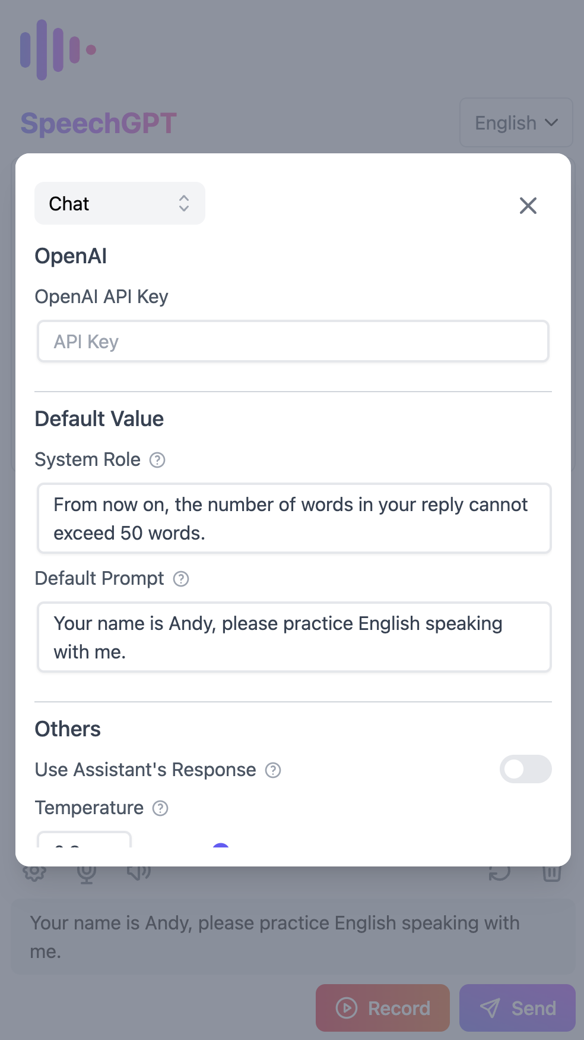This screenshot has height=1040, width=584.
Task: Close the settings dialog with X
Action: (528, 206)
